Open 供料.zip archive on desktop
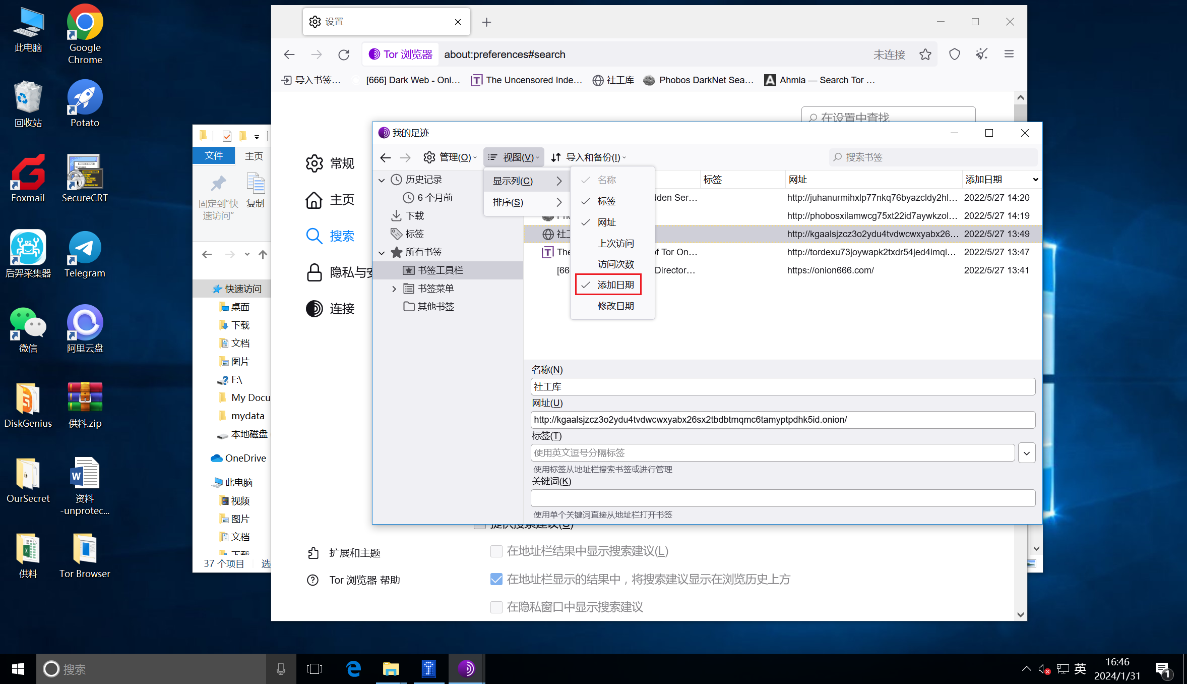 coord(85,405)
